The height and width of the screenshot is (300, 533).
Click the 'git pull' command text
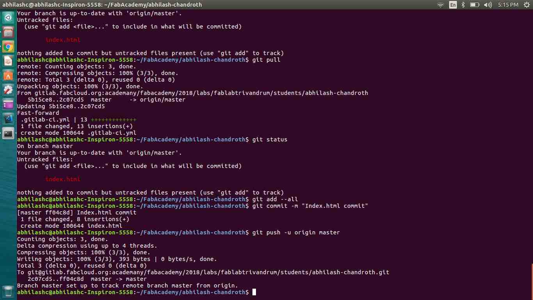(266, 60)
